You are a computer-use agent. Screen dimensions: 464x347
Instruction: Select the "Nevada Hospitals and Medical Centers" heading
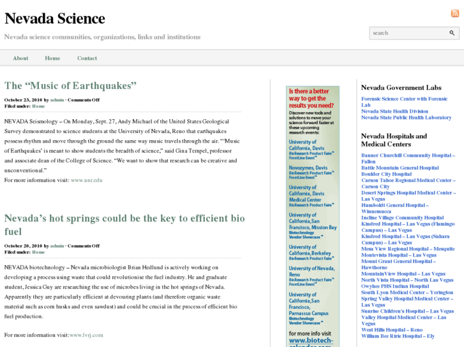click(394, 140)
